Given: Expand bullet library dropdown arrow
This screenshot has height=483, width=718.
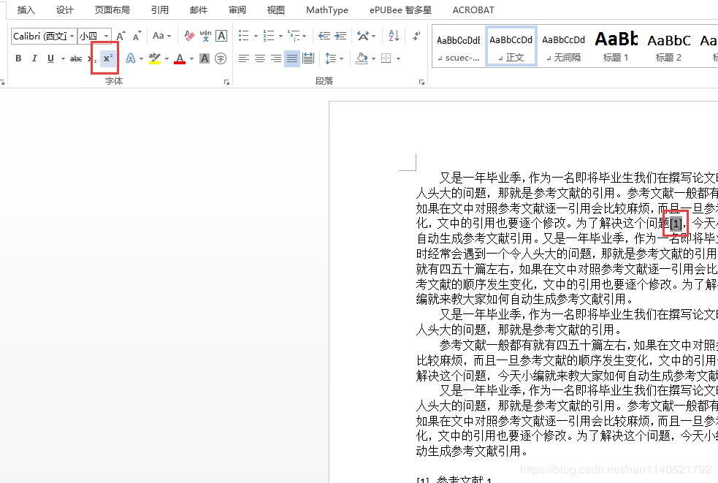Looking at the screenshot, I should pyautogui.click(x=256, y=36).
